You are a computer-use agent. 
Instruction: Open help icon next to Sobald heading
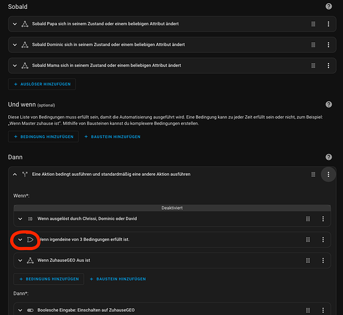click(x=328, y=6)
